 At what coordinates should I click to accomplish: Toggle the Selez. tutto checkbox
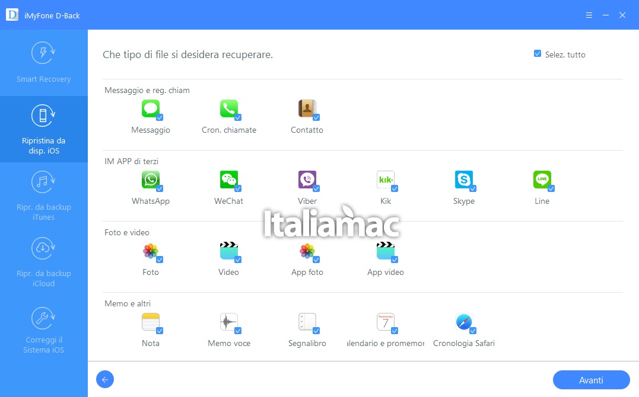click(538, 54)
